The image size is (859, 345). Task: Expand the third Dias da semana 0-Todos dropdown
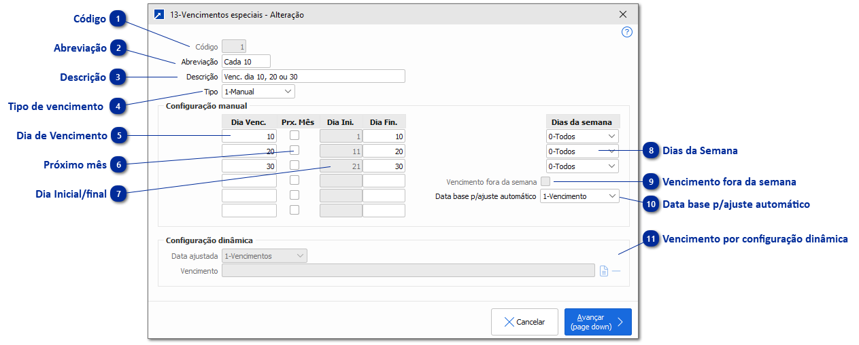tap(582, 166)
